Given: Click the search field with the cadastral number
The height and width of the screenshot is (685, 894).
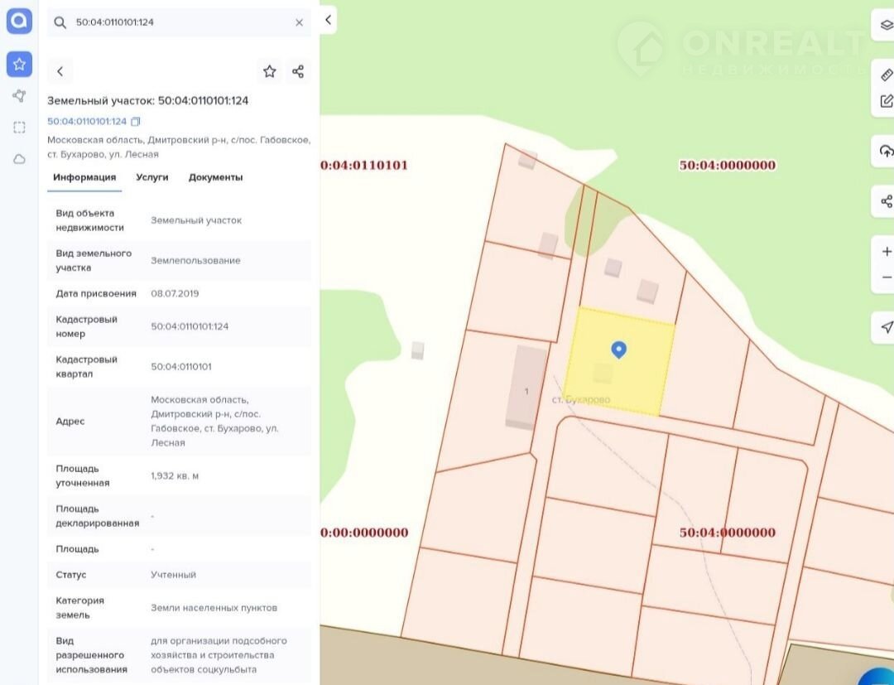Looking at the screenshot, I should coord(174,22).
